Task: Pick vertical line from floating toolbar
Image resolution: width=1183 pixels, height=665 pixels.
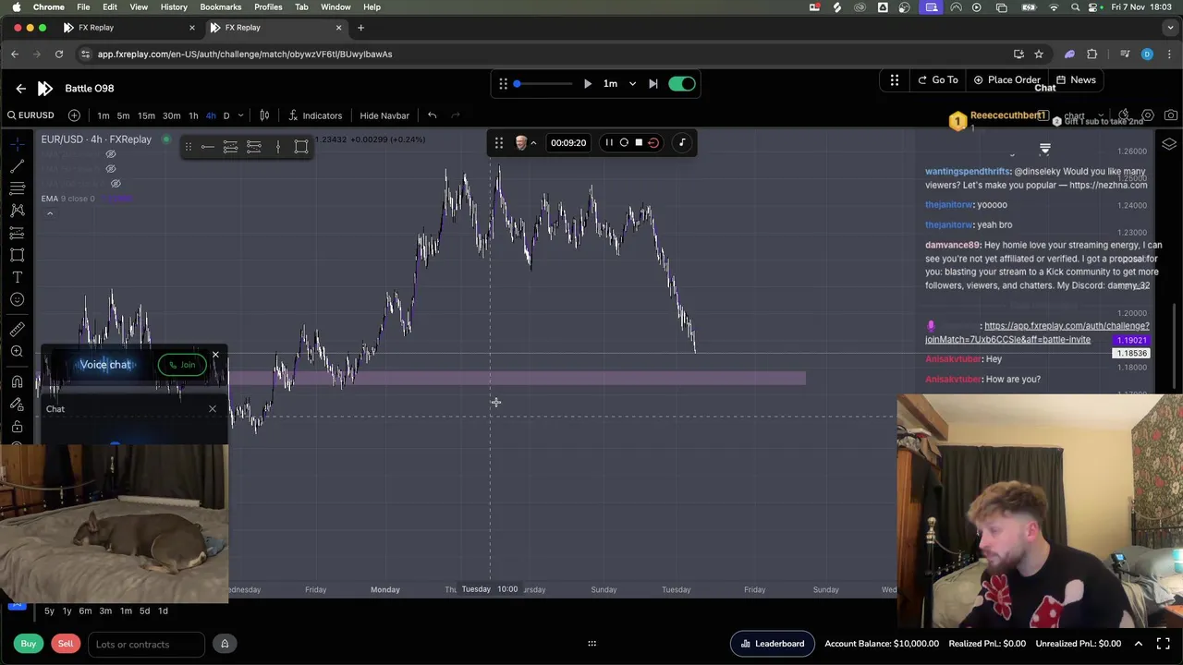Action: (277, 147)
